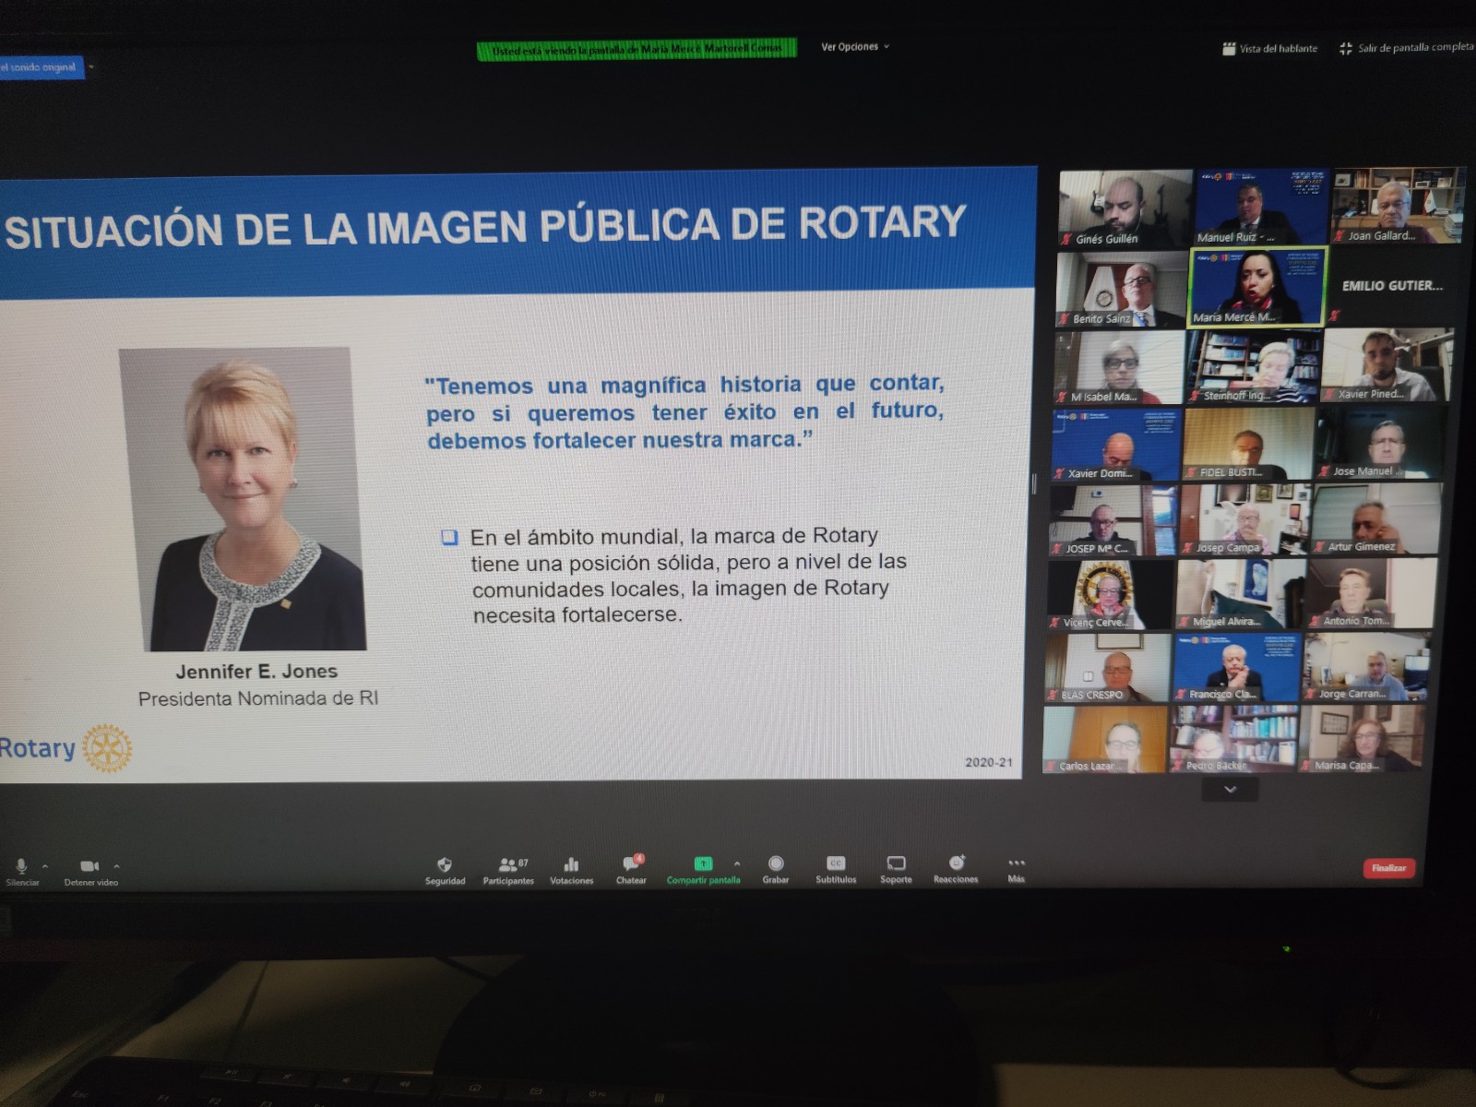Click the Silenciar microphone icon
Screen dimensions: 1476x1107
pos(21,866)
